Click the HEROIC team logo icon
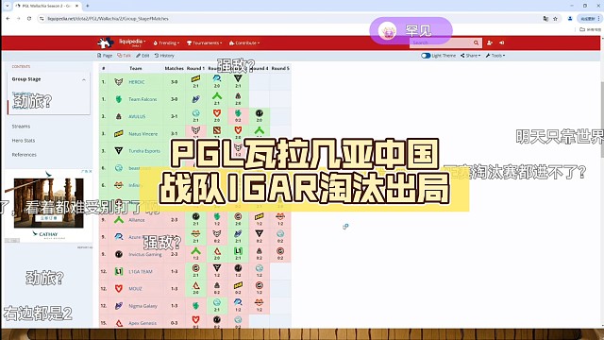 point(119,82)
